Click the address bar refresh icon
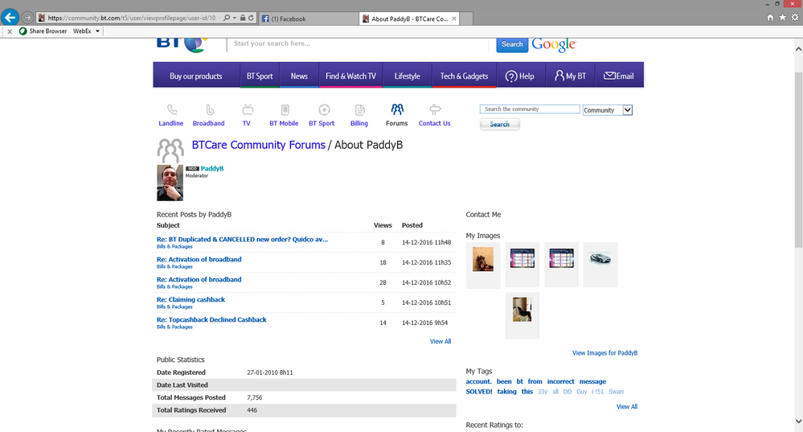803x432 pixels. click(251, 18)
